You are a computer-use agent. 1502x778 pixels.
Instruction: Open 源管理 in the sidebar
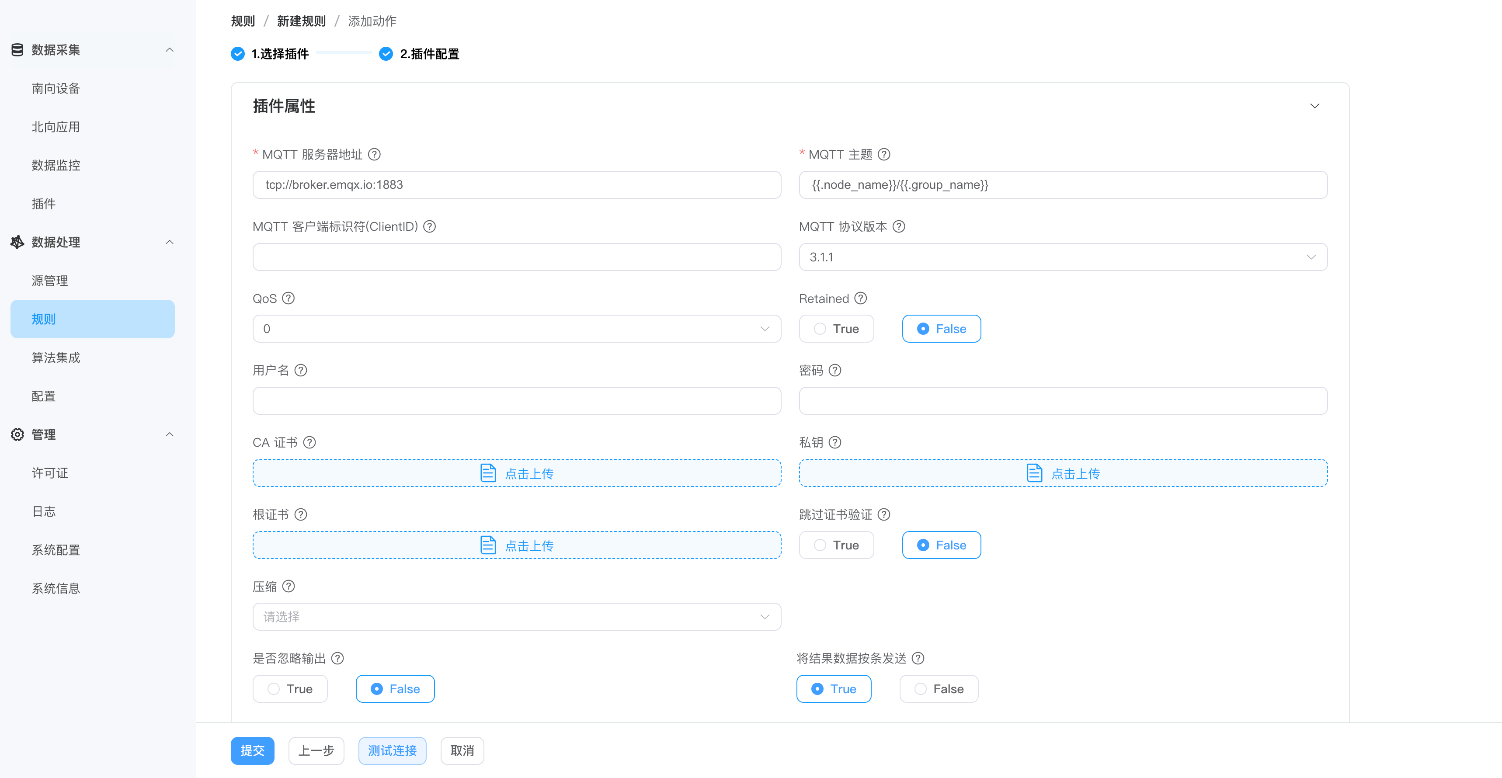[49, 281]
